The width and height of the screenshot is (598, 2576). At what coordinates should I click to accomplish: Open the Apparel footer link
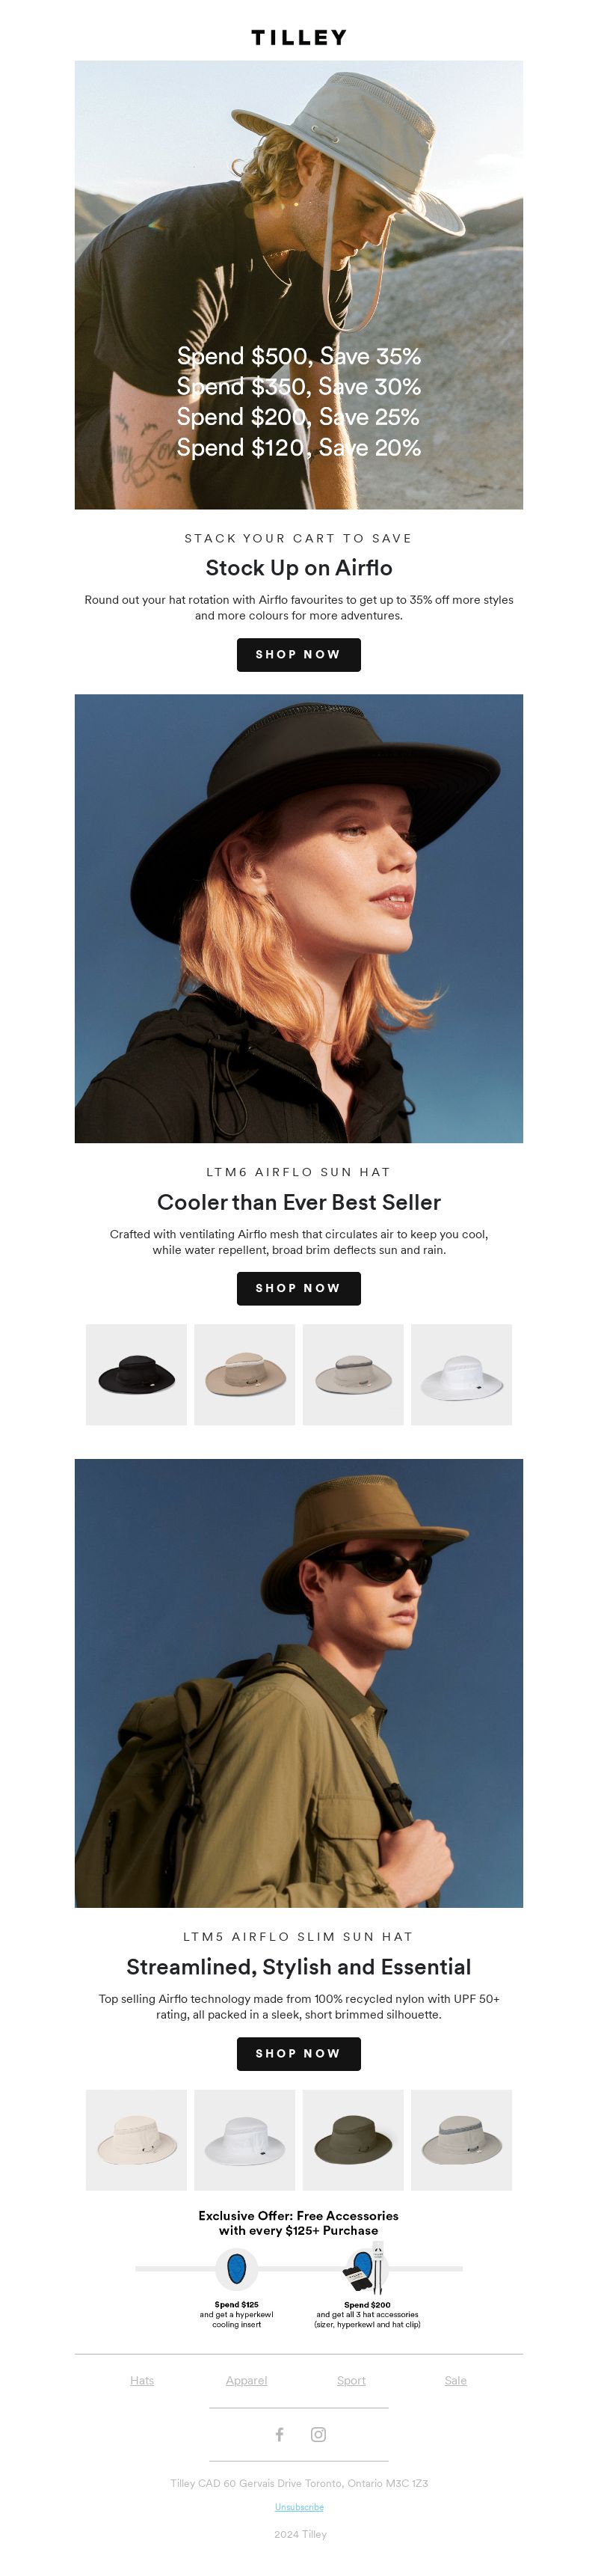247,2380
